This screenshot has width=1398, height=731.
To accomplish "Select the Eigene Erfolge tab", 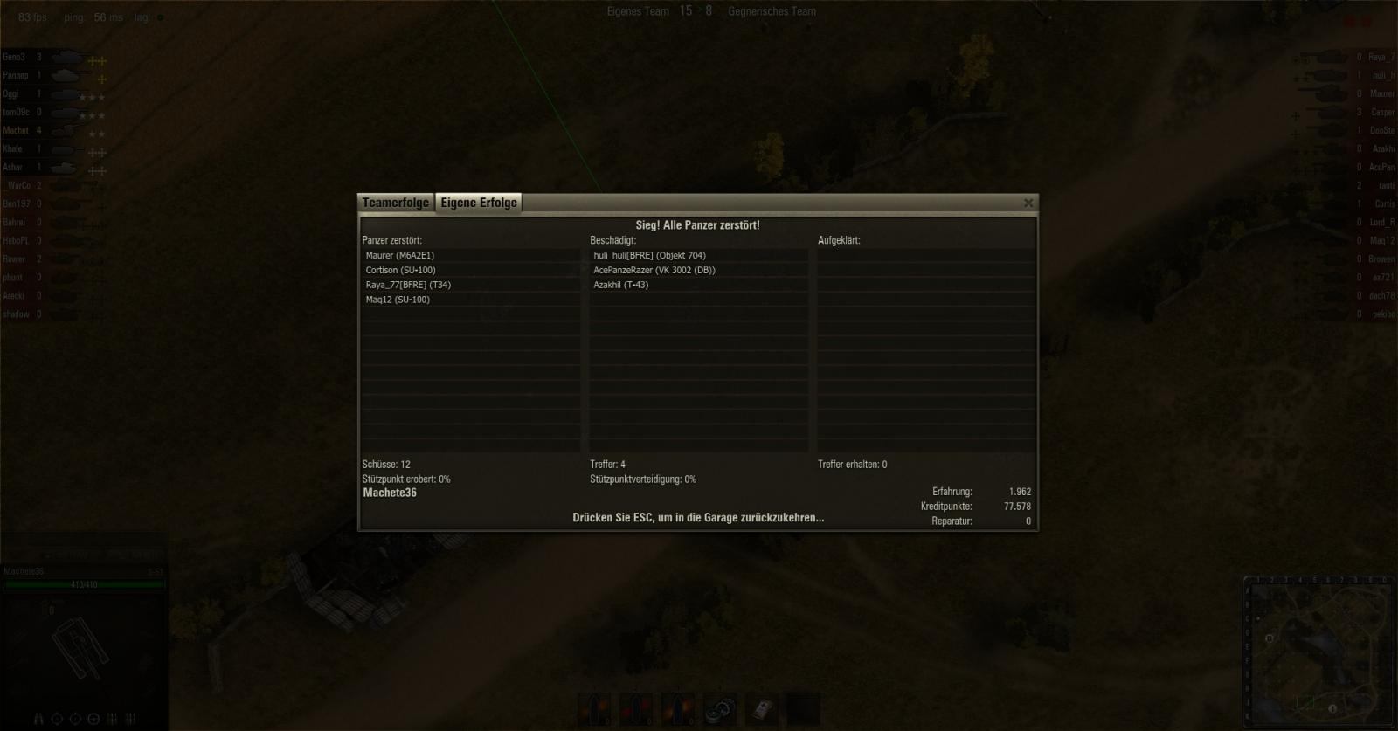I will 479,203.
